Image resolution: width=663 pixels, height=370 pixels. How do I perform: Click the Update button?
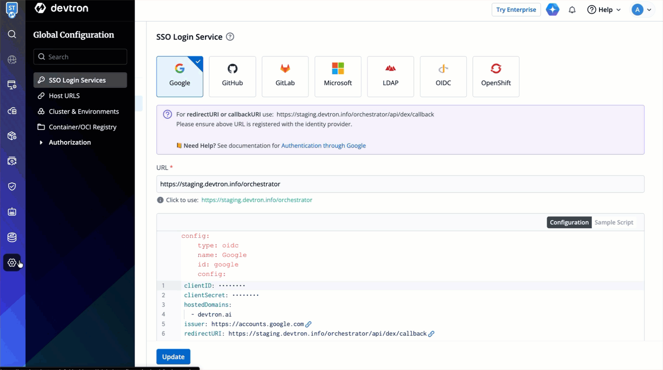(173, 357)
